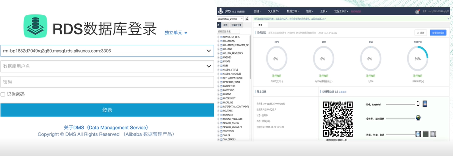Screen dimensions: 453x156
Task: Select the REFERENTIAL_CONSTRAINTS table row
Action: pos(236,107)
